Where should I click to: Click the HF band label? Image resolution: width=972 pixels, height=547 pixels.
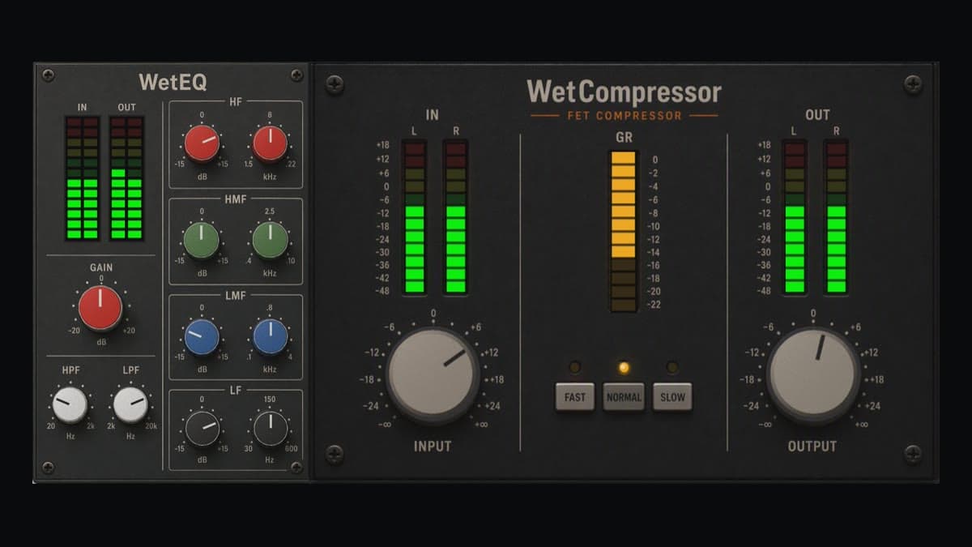pyautogui.click(x=236, y=102)
